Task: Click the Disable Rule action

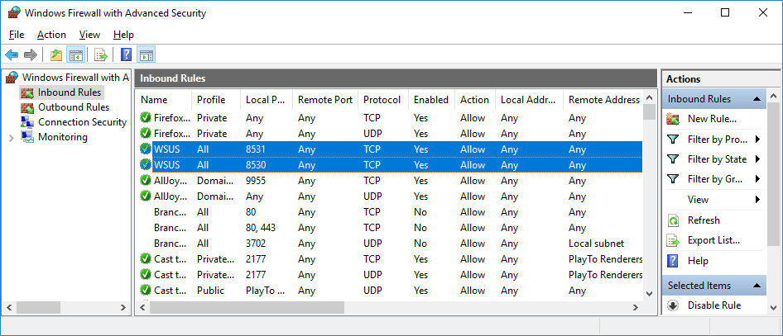Action: pos(714,305)
